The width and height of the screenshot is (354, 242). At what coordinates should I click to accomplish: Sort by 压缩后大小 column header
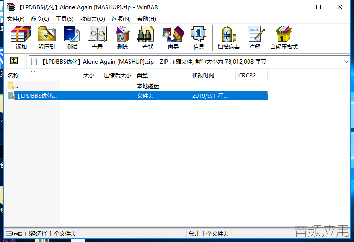(x=116, y=76)
